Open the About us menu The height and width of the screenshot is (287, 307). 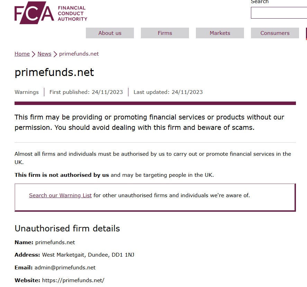tap(110, 33)
